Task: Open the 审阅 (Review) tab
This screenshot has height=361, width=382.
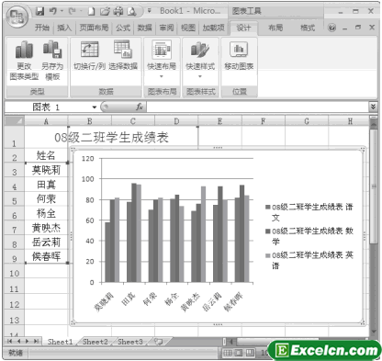Action: coord(166,28)
